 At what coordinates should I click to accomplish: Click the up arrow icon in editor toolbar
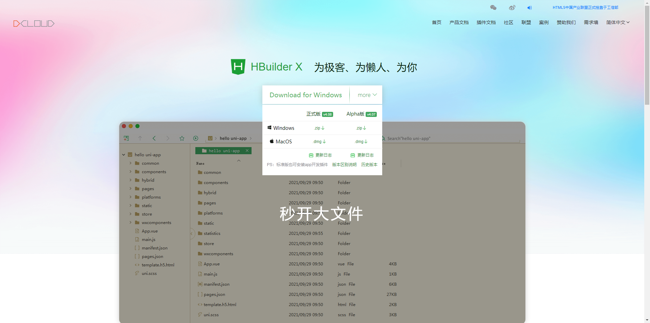click(140, 138)
